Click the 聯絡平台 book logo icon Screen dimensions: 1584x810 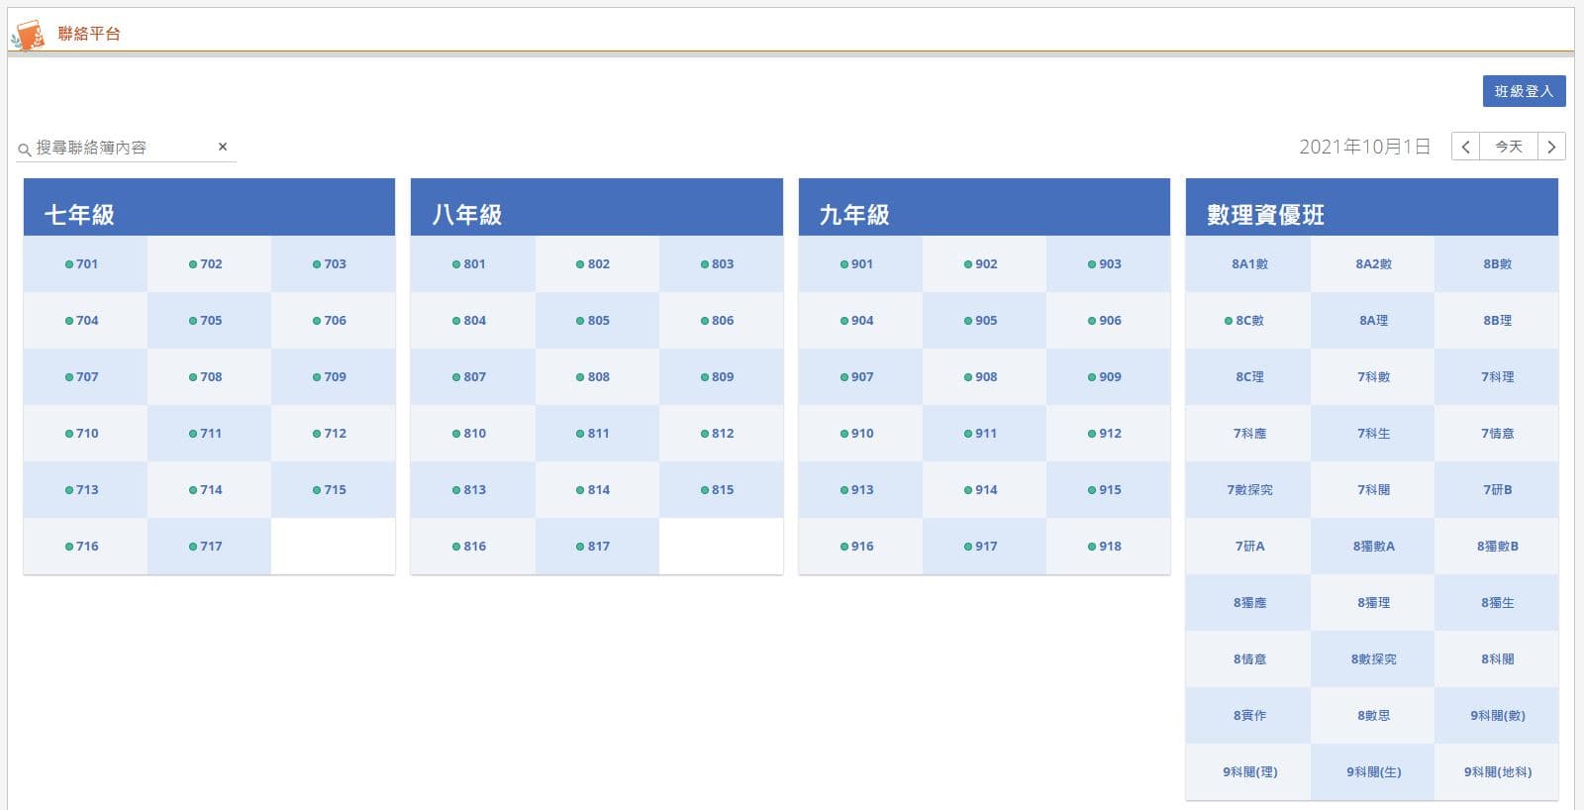[x=28, y=35]
